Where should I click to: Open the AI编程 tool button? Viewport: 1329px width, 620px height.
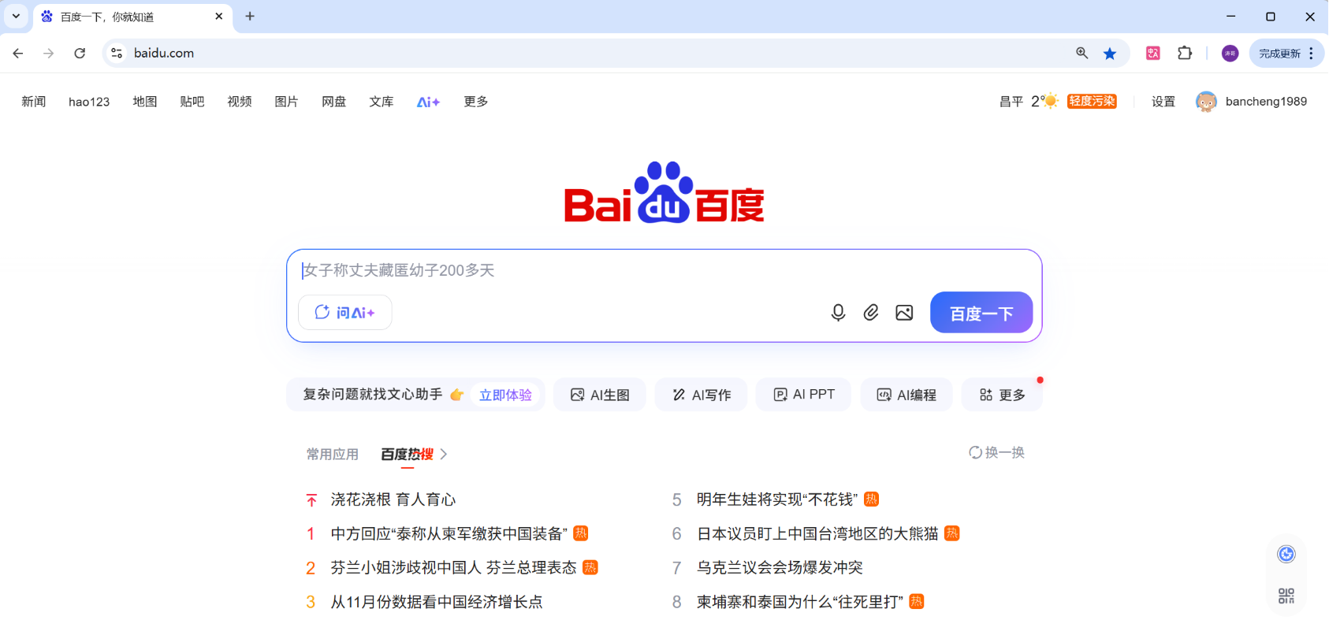906,395
